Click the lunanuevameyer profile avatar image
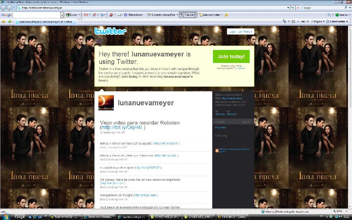352x220 pixels. 106,103
